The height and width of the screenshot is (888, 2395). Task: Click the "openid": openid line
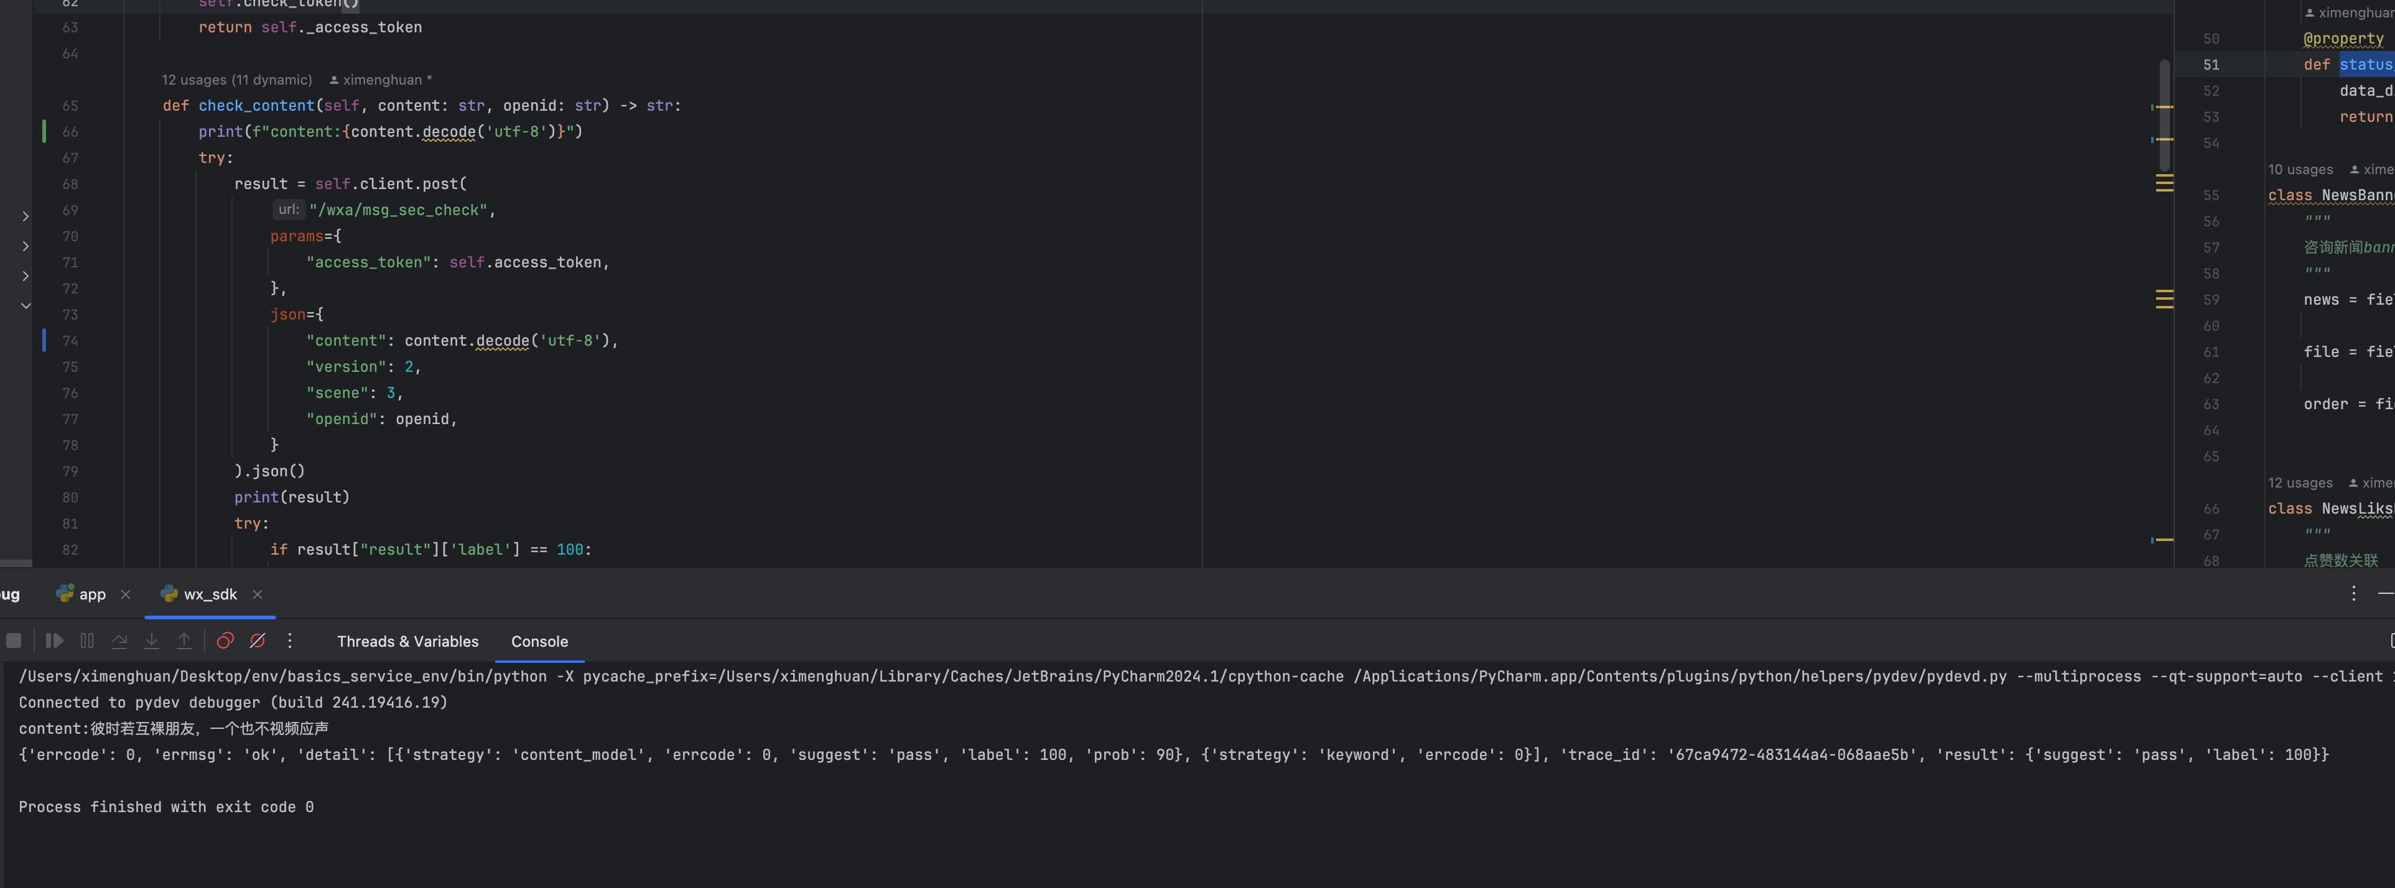click(381, 419)
